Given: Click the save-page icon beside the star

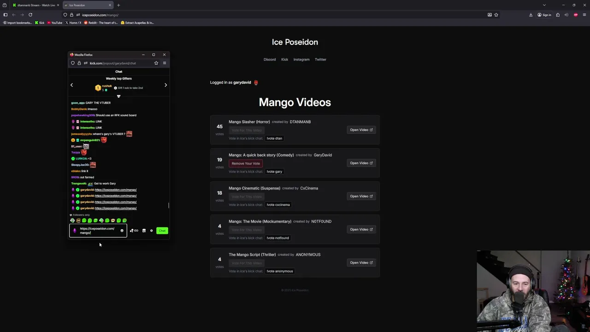Looking at the screenshot, I should 490,15.
